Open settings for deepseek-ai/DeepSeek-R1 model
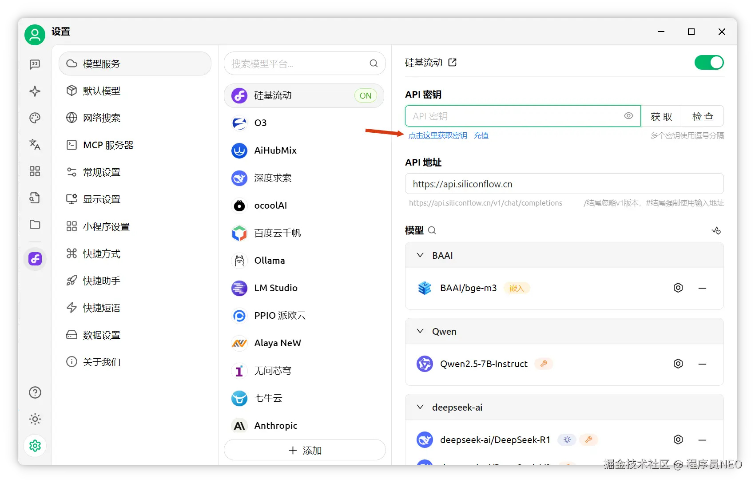755x483 pixels. point(678,439)
